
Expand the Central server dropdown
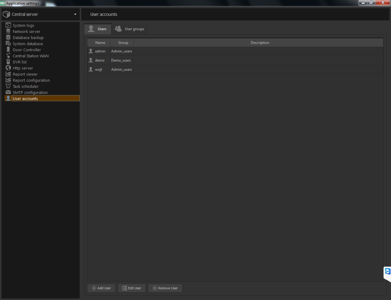75,14
